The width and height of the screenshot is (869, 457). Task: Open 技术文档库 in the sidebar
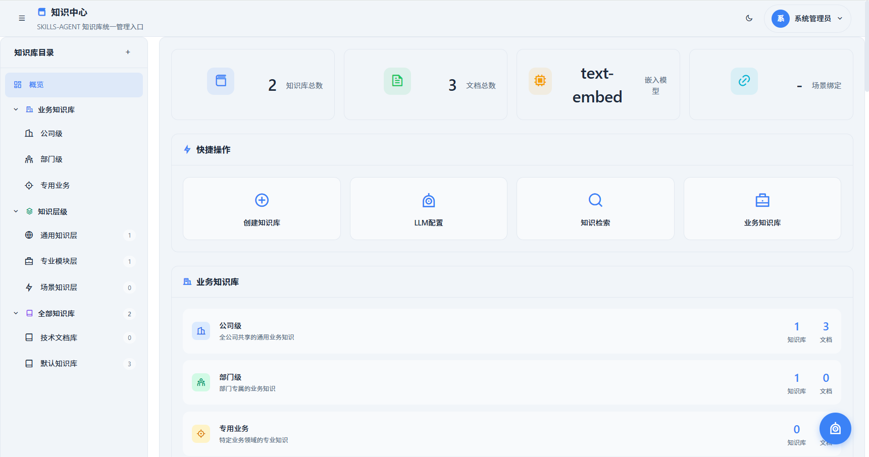point(74,338)
